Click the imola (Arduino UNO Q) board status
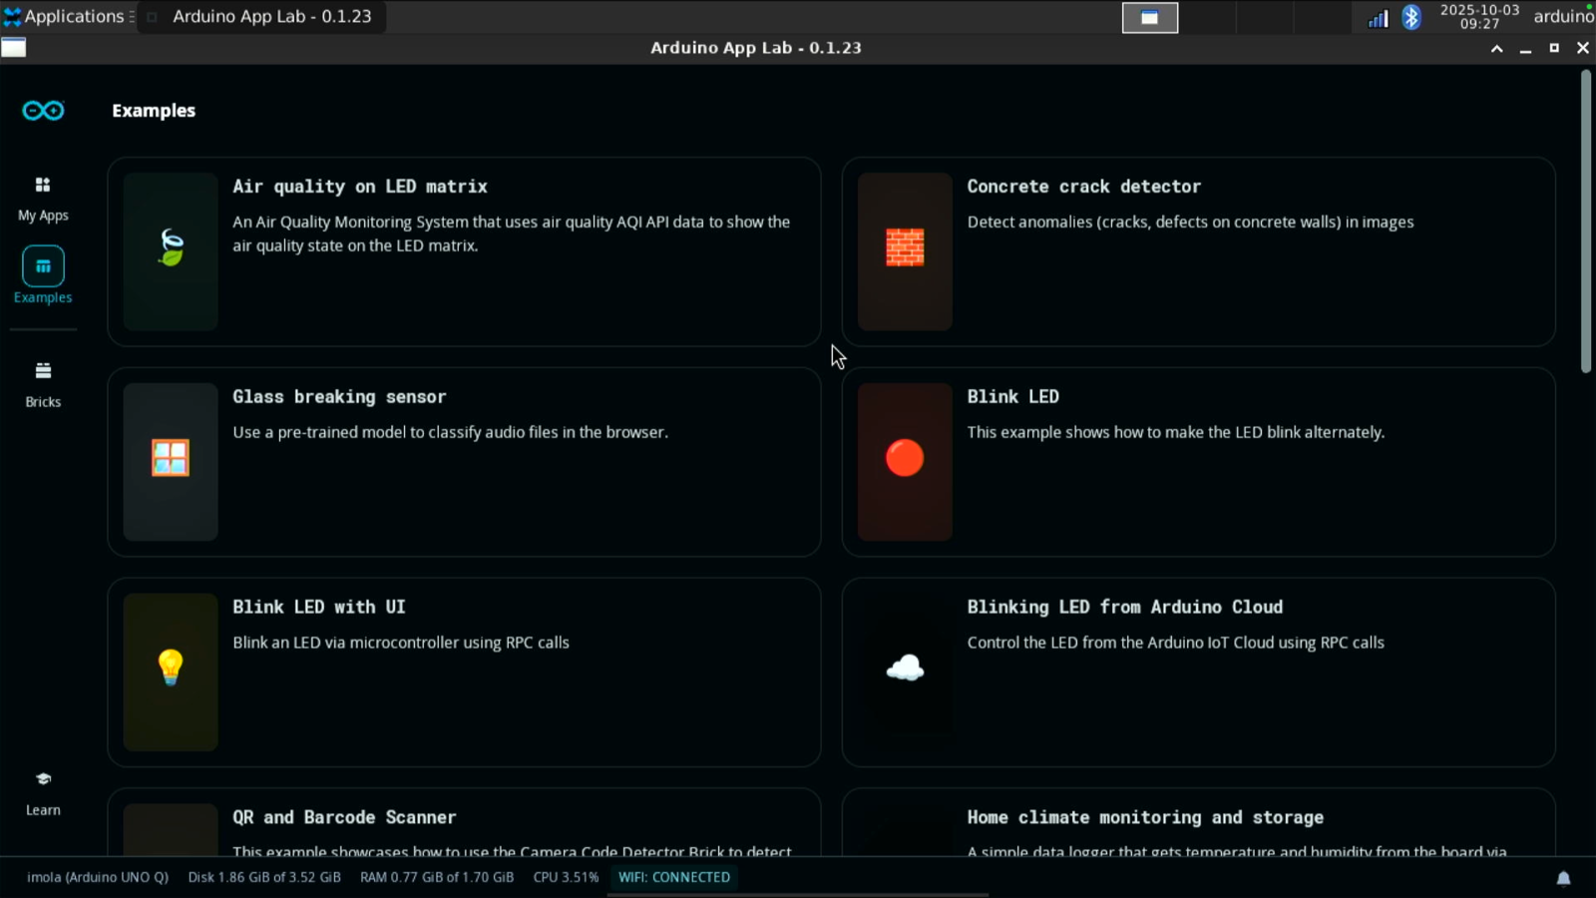 pos(98,877)
